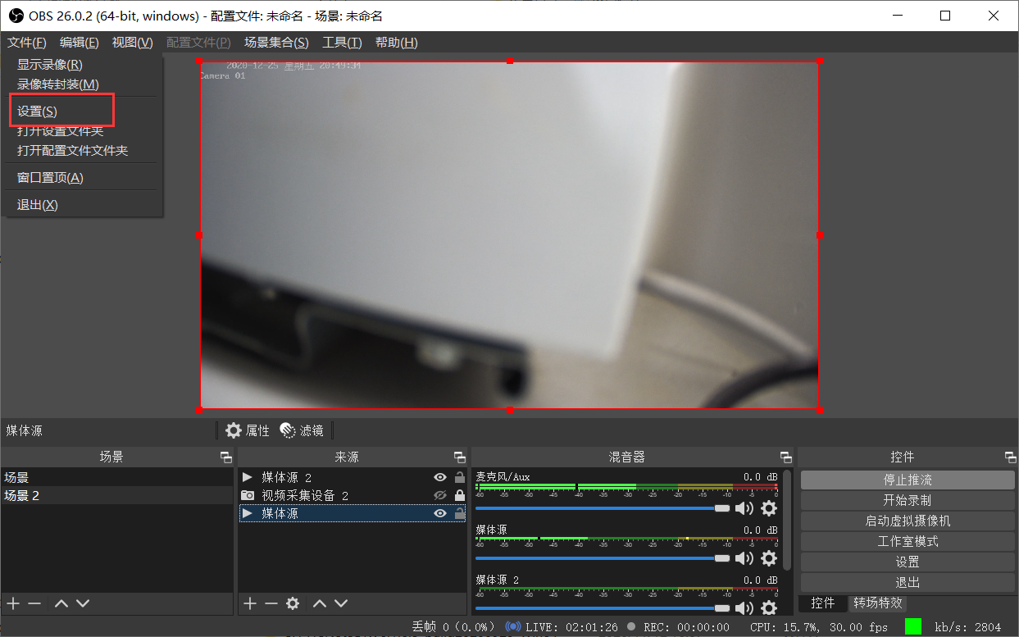Hide the 媒体源 2 source via eye icon
Image resolution: width=1019 pixels, height=637 pixels.
[x=440, y=477]
